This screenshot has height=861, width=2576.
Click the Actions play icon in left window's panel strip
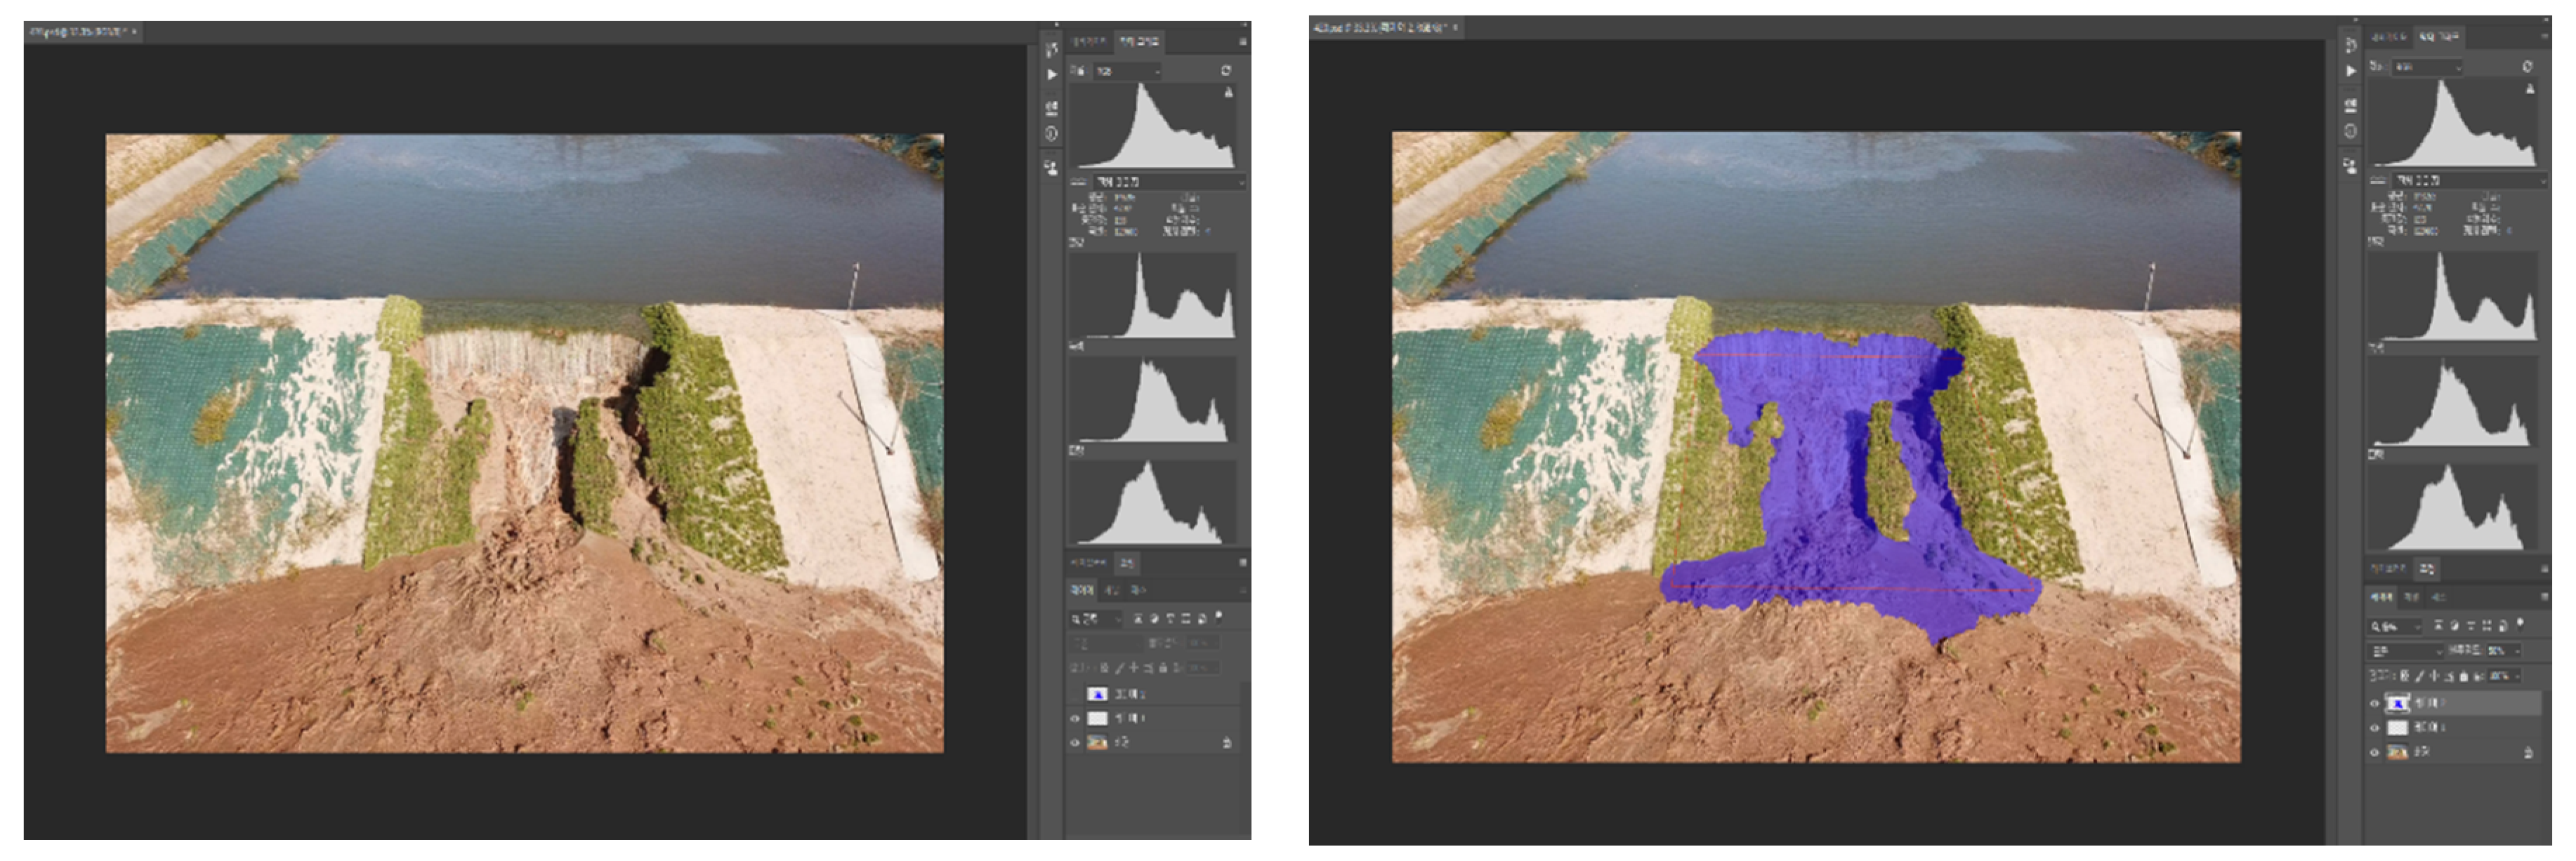click(1051, 75)
